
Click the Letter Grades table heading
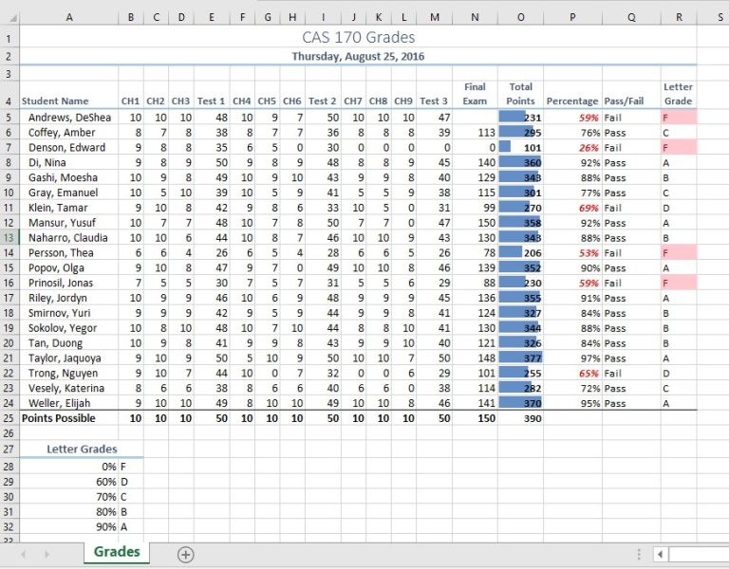(82, 450)
